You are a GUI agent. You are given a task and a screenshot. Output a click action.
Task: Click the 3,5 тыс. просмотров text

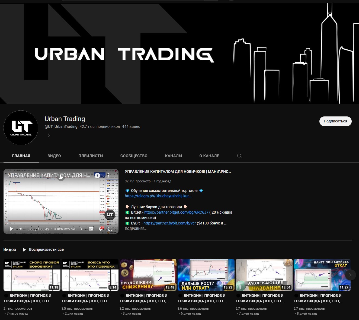77,309
